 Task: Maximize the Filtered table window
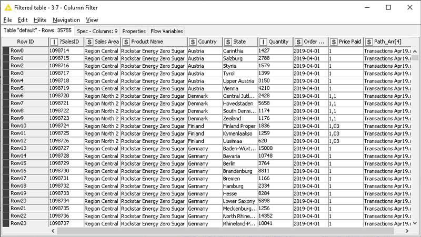388,7
